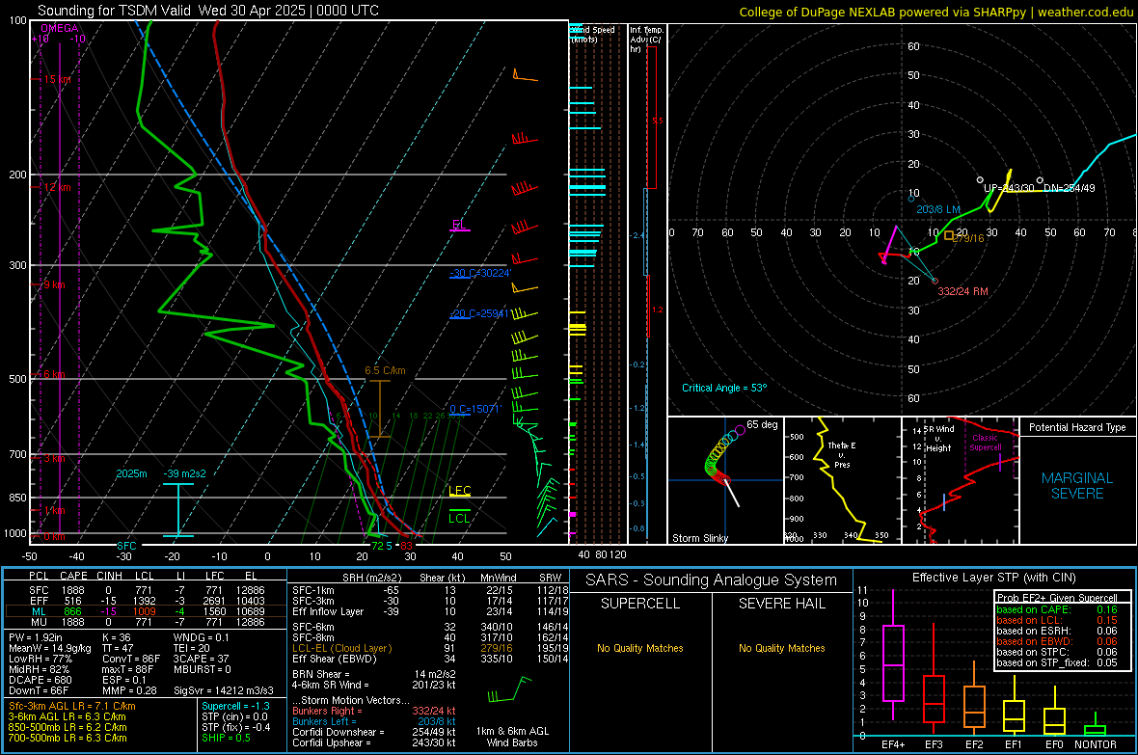Click the Potential Hazard Type header
This screenshot has height=755, width=1138.
tap(1077, 427)
